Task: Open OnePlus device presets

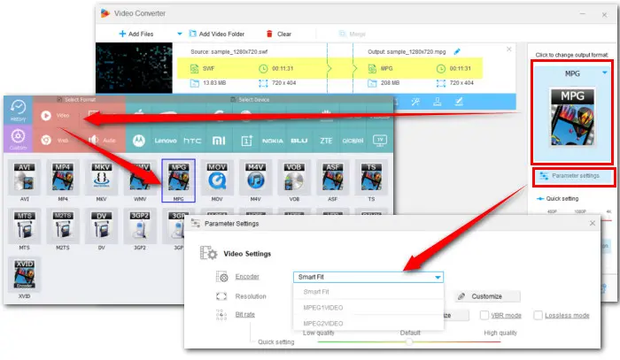Action: point(247,141)
